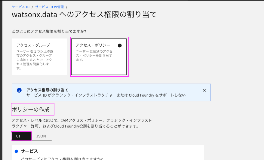The width and height of the screenshot is (264, 160).
Task: Click the ポリシーの作成 heading
Action: 31,109
